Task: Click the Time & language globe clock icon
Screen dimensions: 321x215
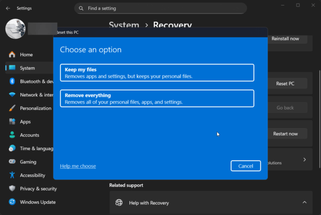Action: click(12, 148)
